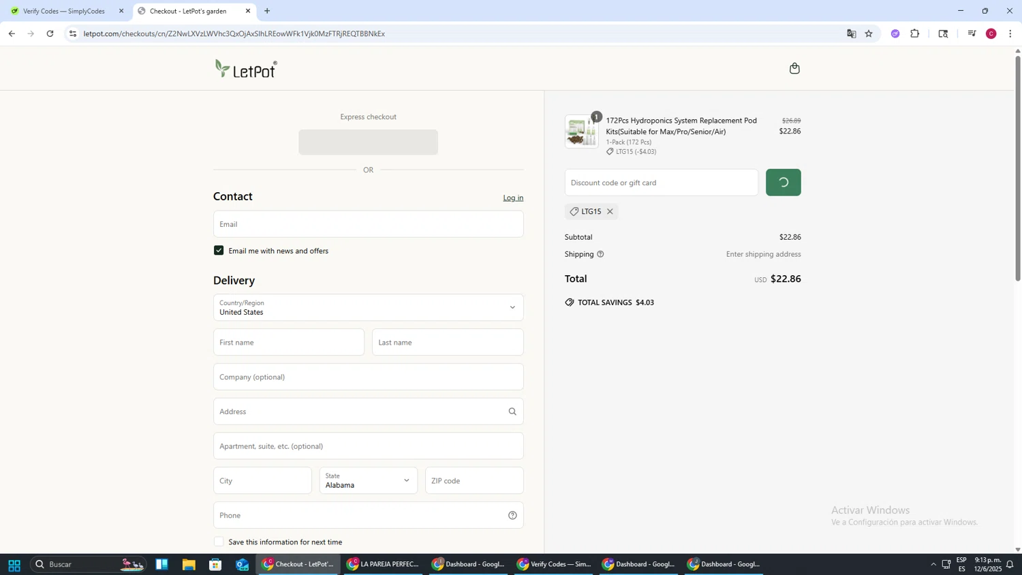Focus the First name field
This screenshot has width=1022, height=575.
289,343
